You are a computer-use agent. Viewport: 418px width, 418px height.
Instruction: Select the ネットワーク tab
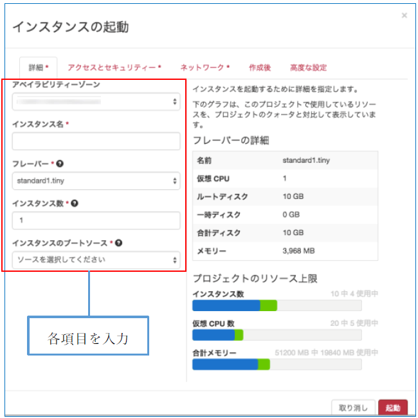pos(204,68)
